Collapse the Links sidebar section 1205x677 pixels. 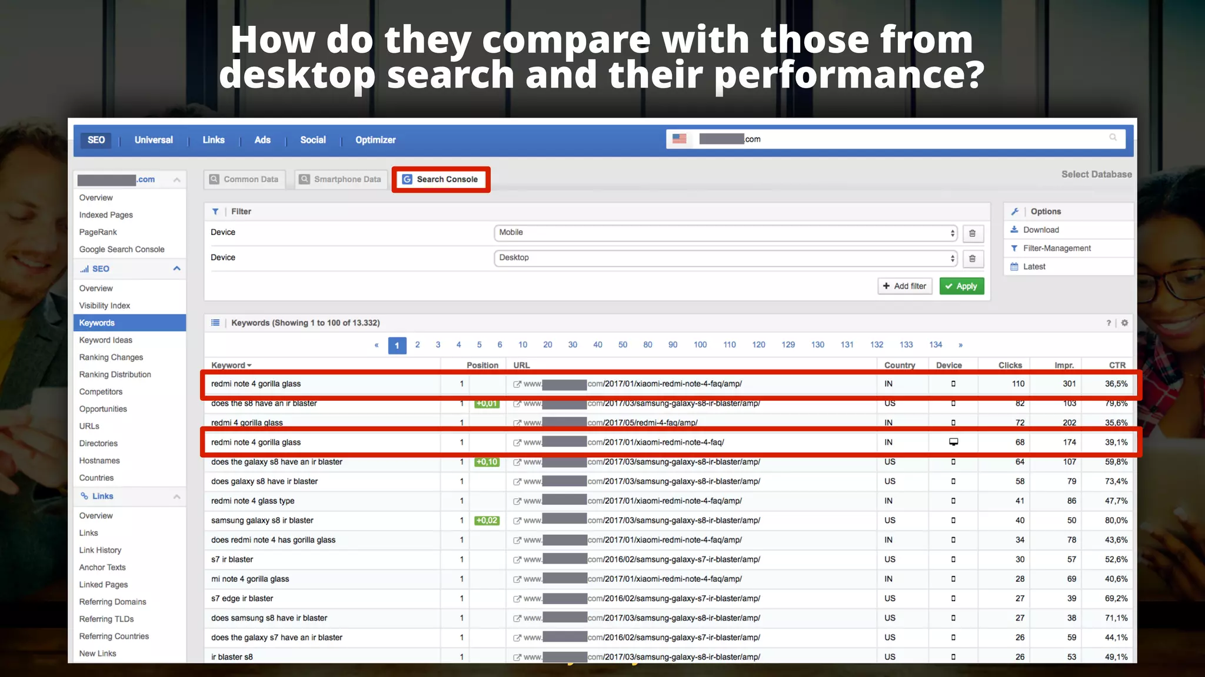coord(177,497)
